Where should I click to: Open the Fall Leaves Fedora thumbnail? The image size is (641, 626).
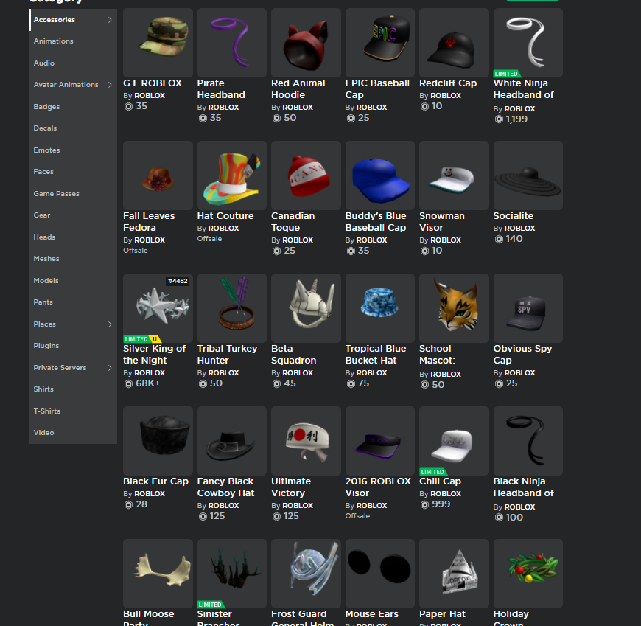pos(158,175)
